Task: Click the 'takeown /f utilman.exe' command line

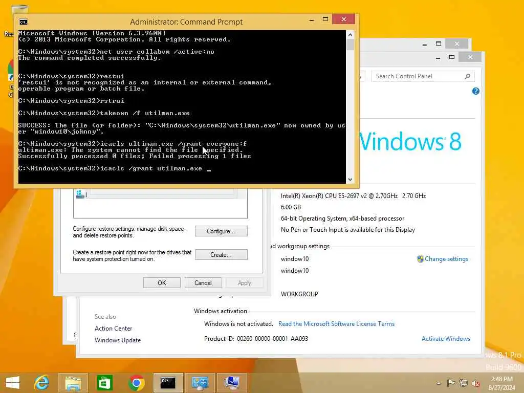Action: (104, 113)
